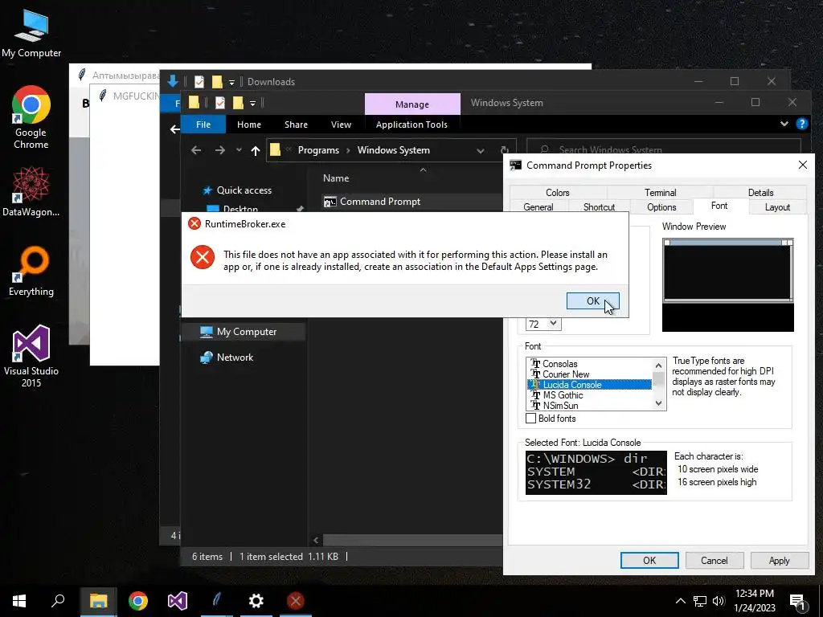Open Settings gear on taskbar
Screen dimensions: 823x617
point(256,601)
